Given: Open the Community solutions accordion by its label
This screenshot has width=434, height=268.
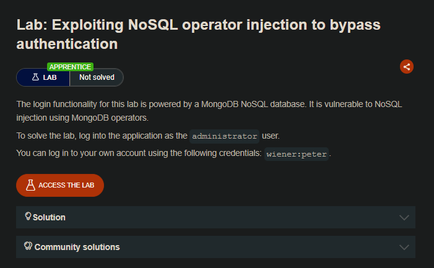Looking at the screenshot, I should [x=77, y=247].
